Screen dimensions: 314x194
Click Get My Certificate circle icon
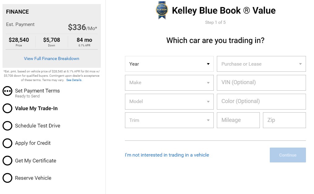(x=7, y=161)
